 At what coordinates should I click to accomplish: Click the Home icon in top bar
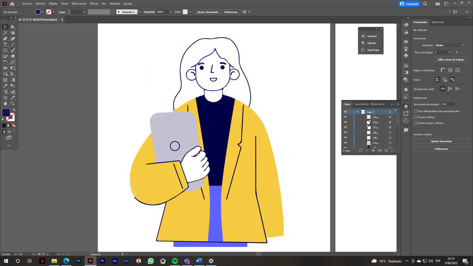(x=12, y=4)
